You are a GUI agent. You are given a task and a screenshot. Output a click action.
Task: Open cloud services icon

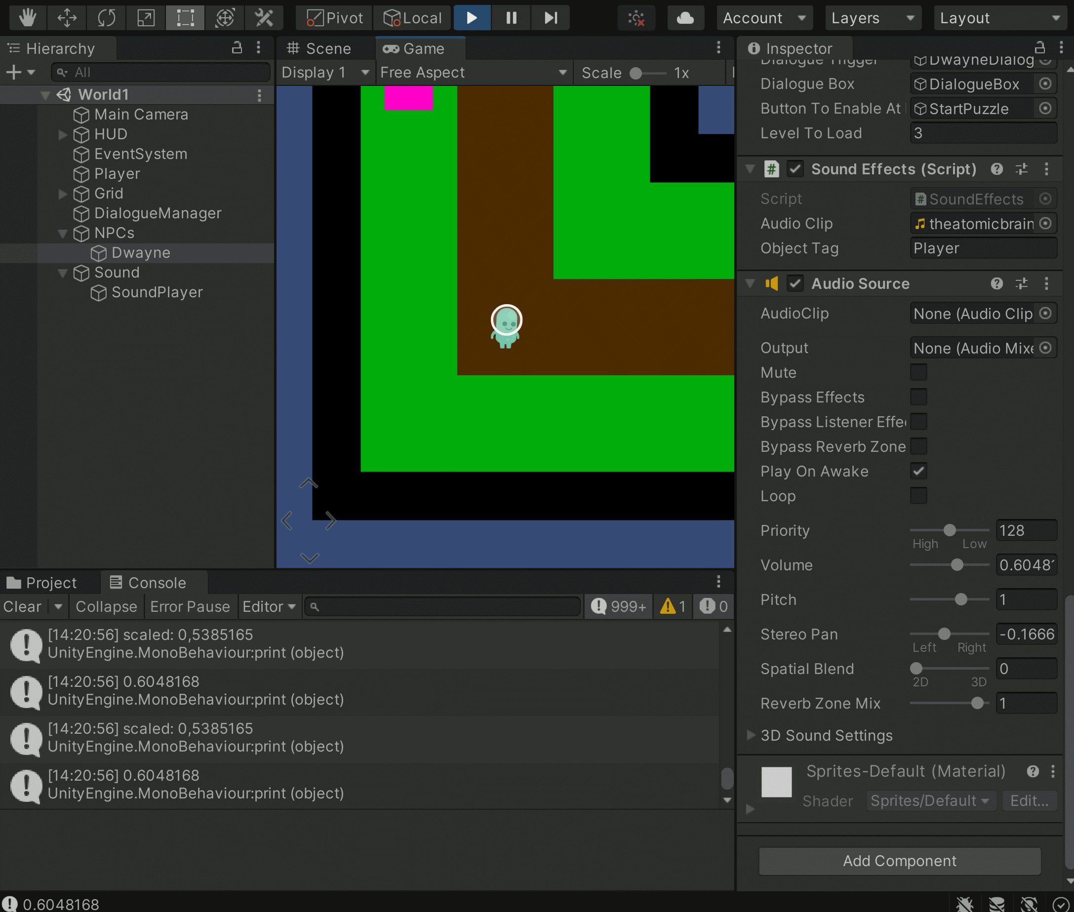tap(685, 18)
